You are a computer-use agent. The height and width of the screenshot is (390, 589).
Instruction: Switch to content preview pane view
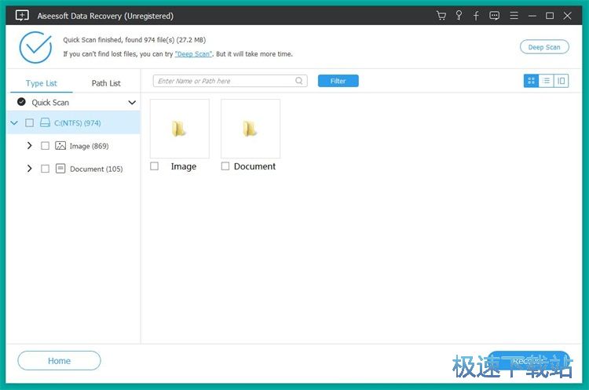pos(562,81)
